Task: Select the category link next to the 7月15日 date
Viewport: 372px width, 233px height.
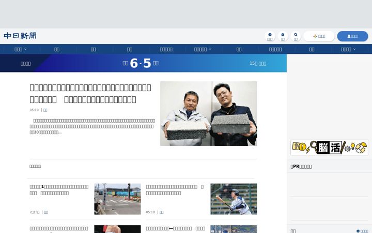Action: [x=46, y=212]
